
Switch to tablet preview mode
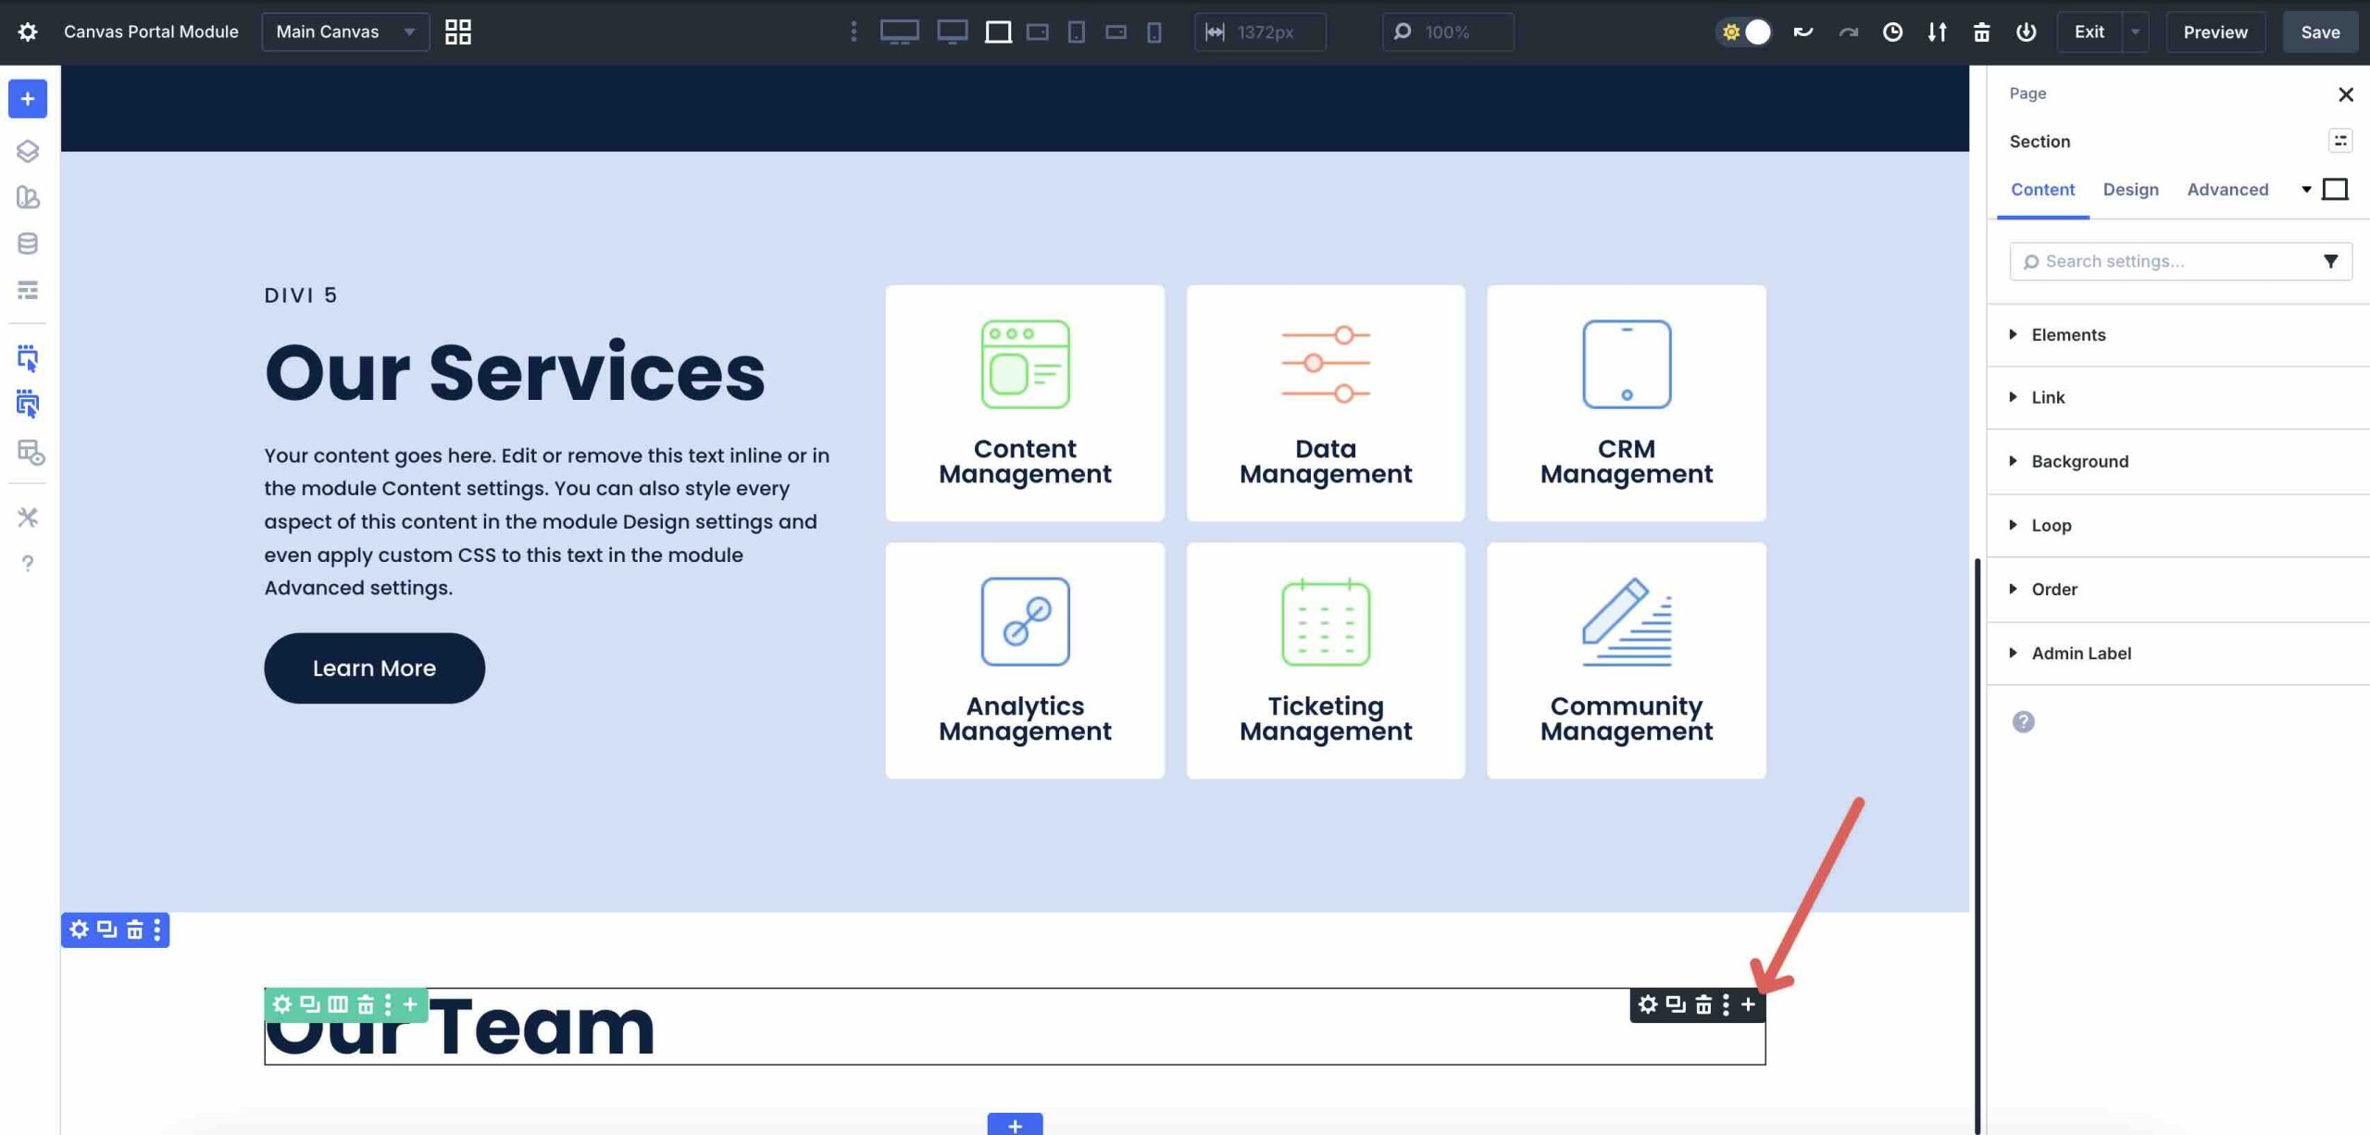1076,32
